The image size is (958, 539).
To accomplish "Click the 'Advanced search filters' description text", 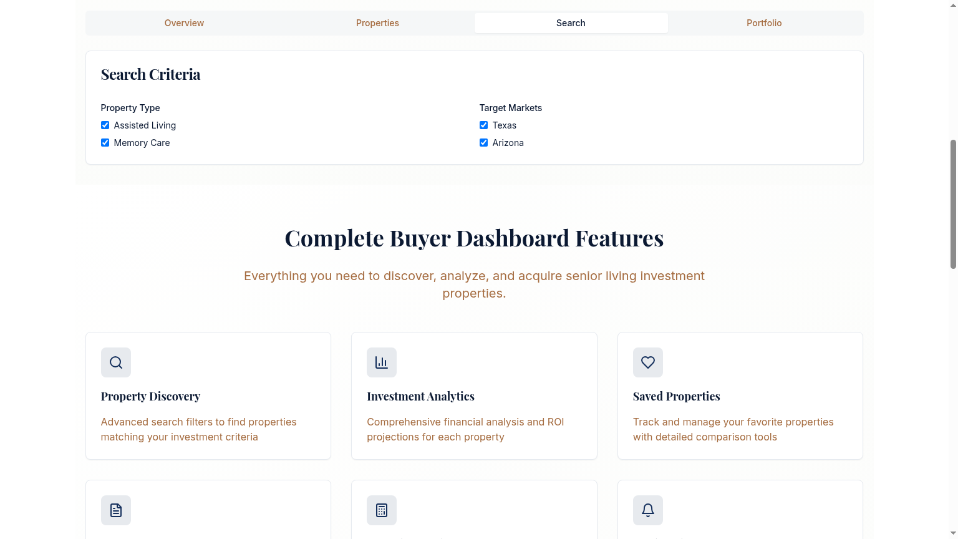I will click(198, 429).
